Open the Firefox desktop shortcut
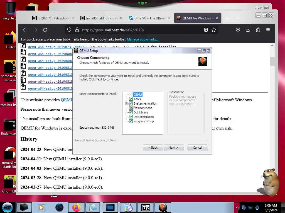The width and height of the screenshot is (285, 213). [10, 40]
